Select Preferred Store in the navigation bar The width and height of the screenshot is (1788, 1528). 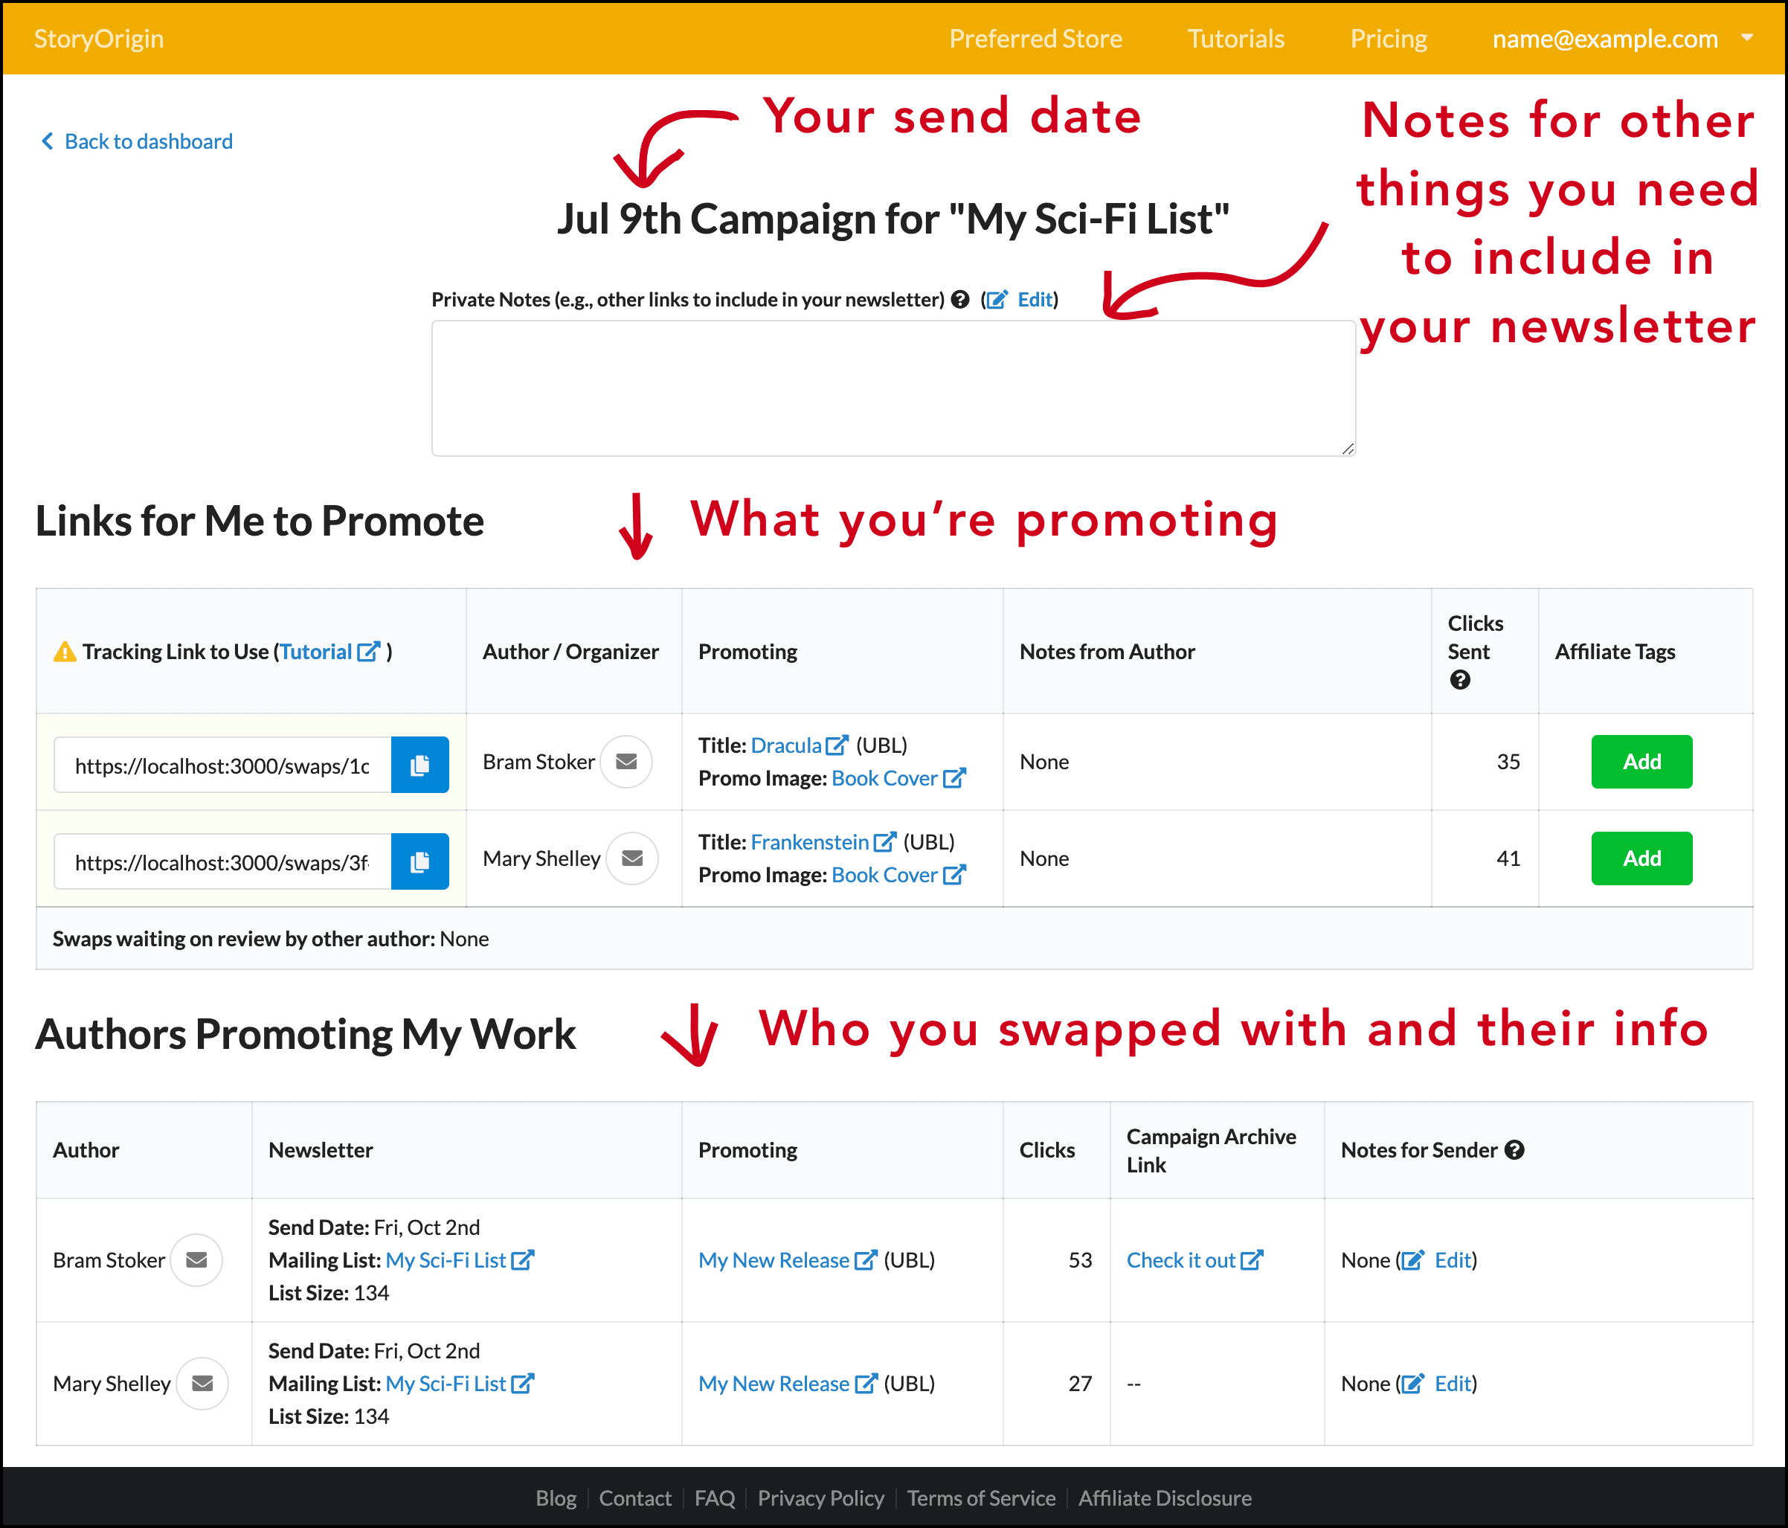tap(1035, 38)
